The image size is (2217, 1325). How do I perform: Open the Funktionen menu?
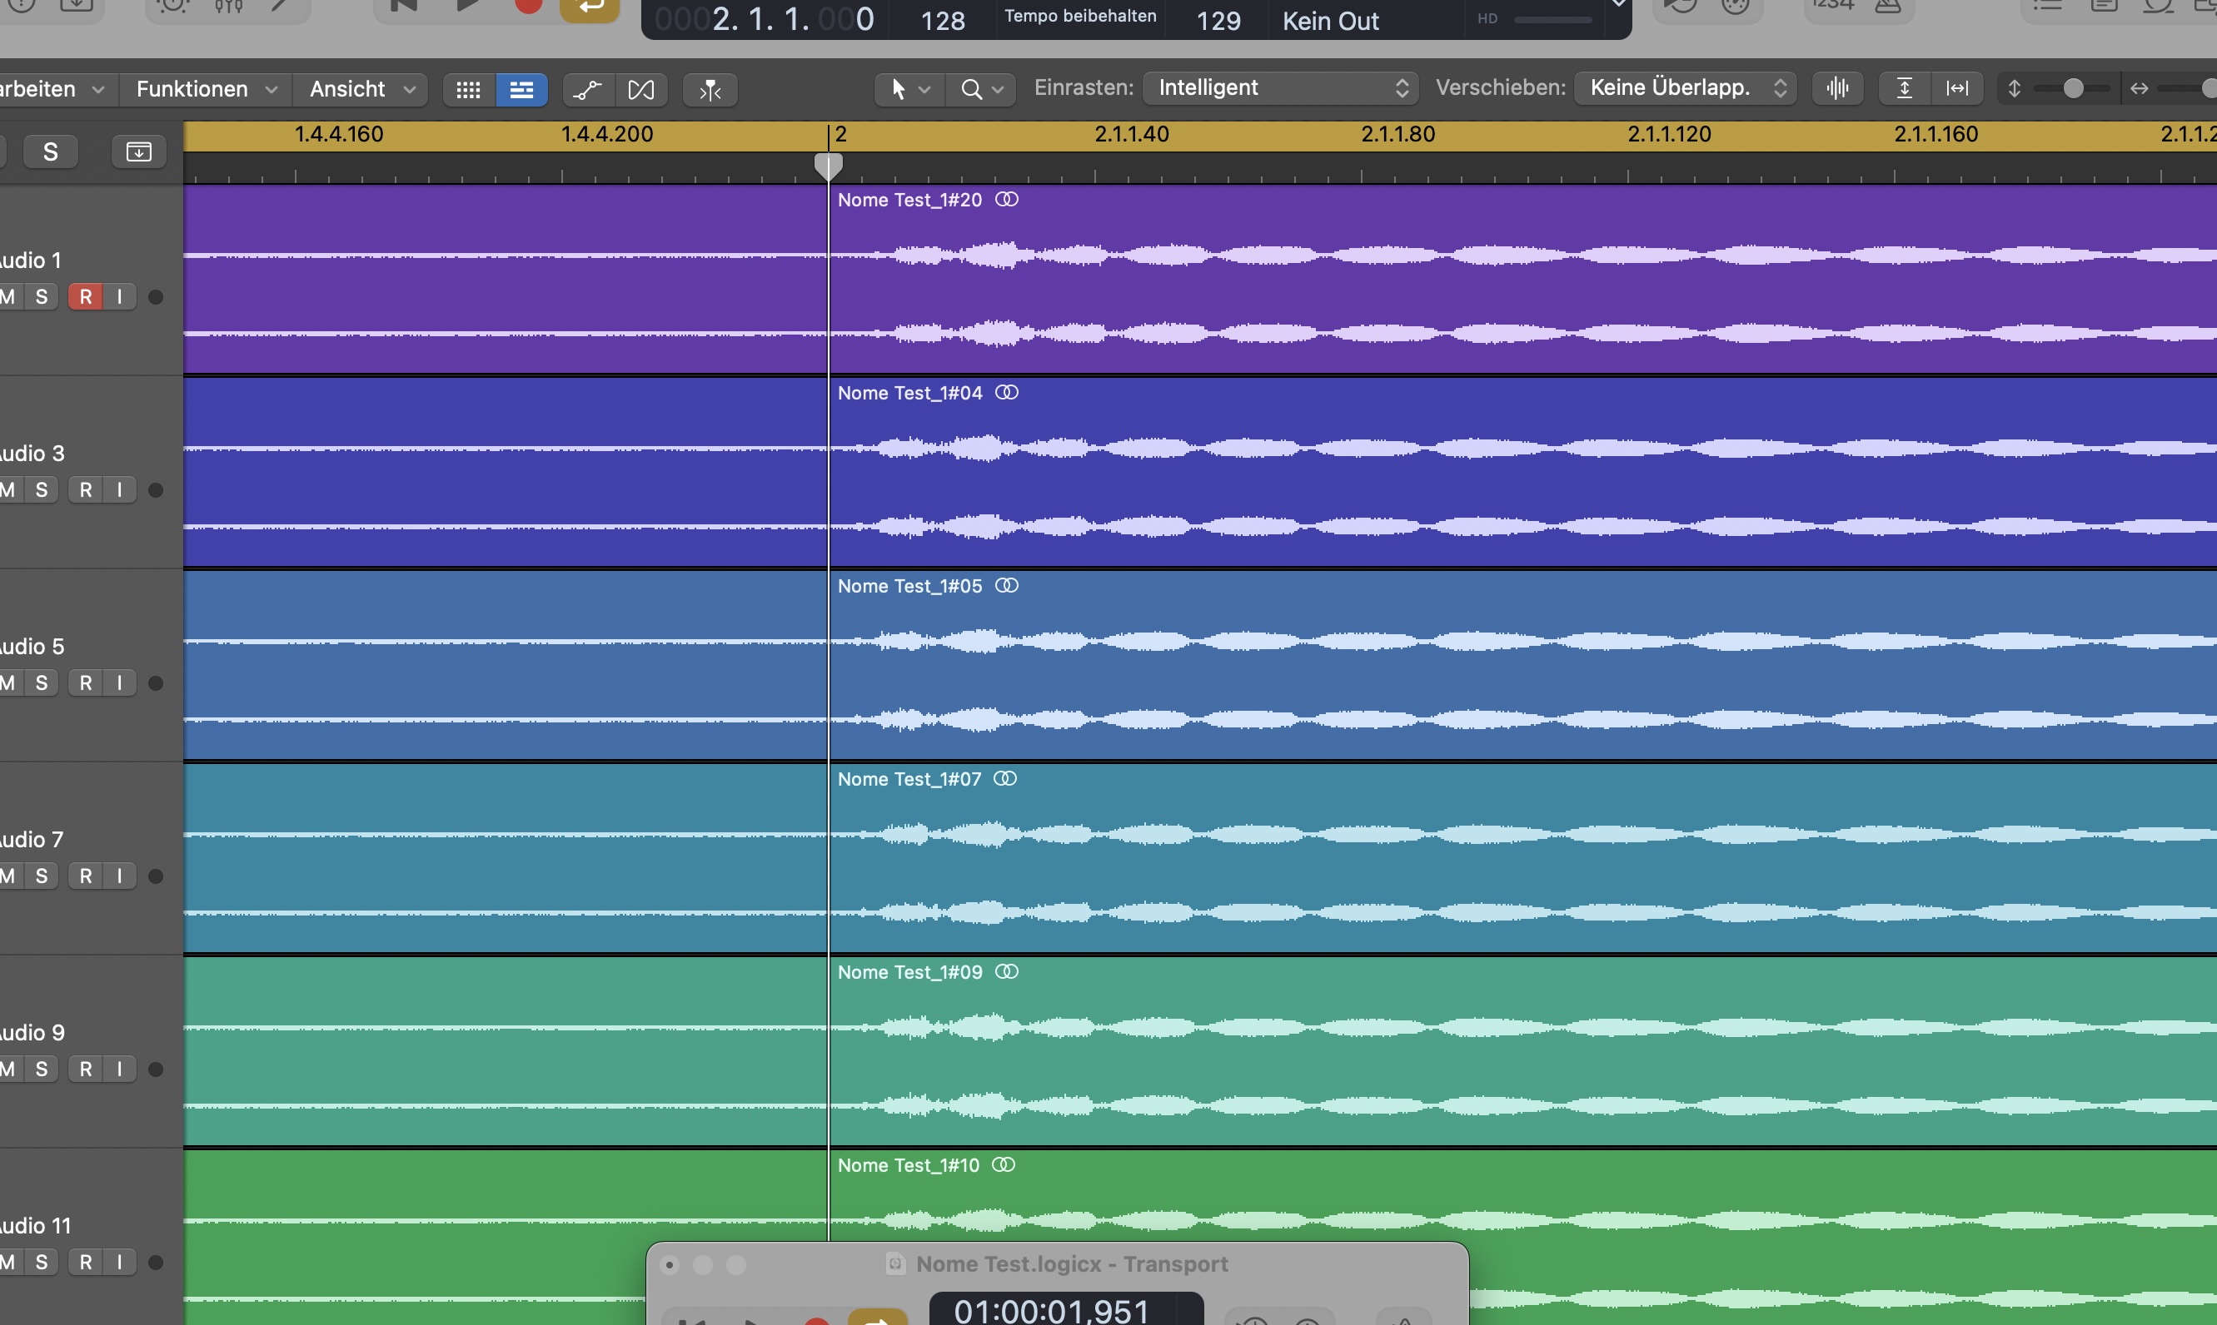pos(206,89)
